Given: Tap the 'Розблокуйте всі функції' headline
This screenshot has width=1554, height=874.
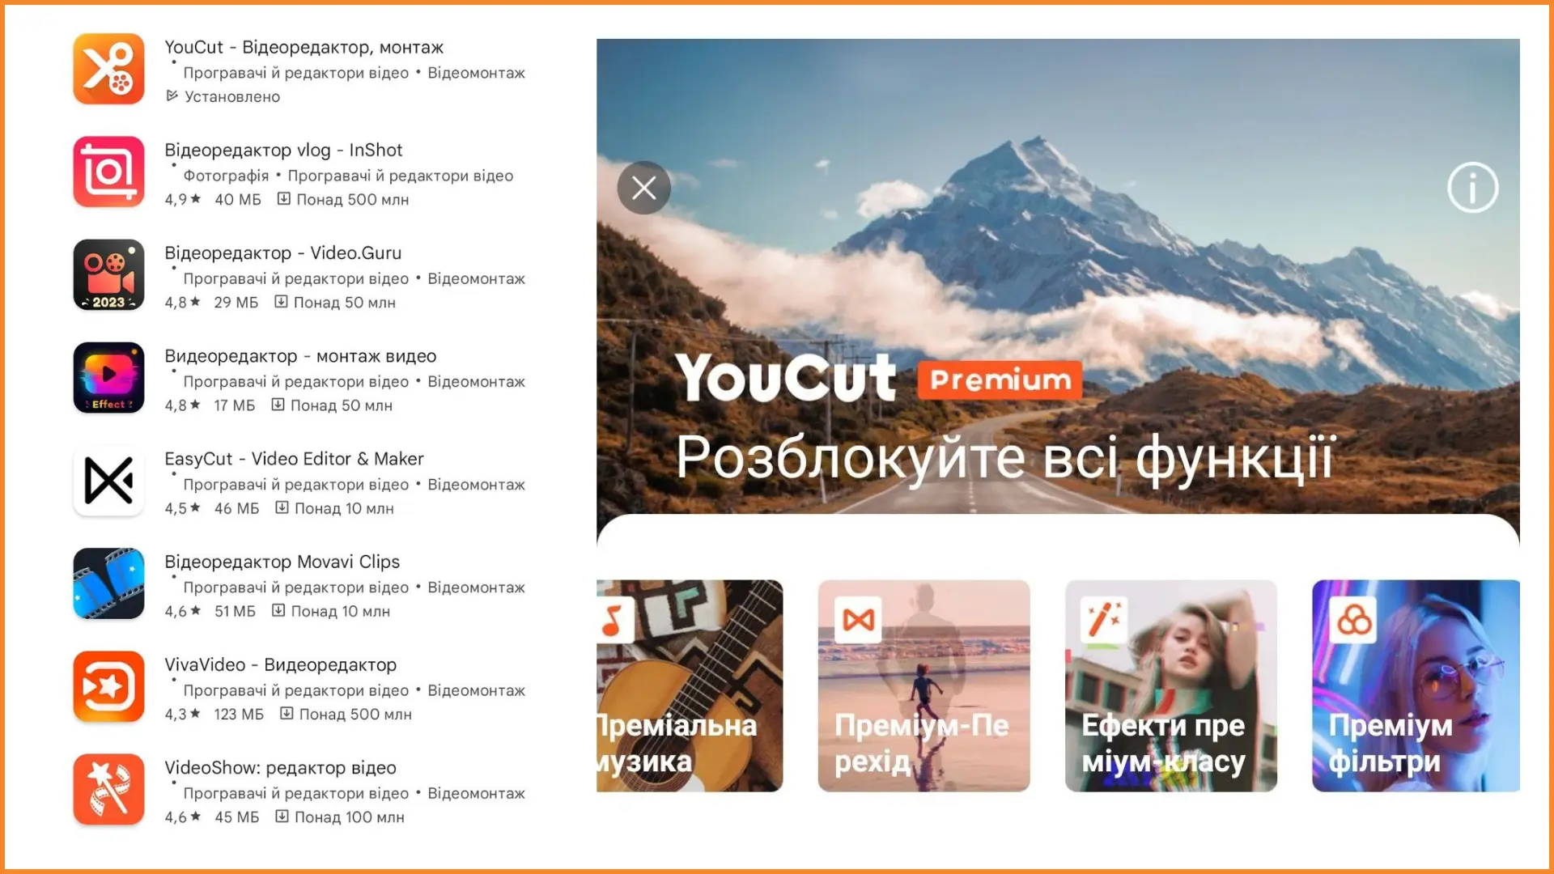Looking at the screenshot, I should click(1004, 458).
